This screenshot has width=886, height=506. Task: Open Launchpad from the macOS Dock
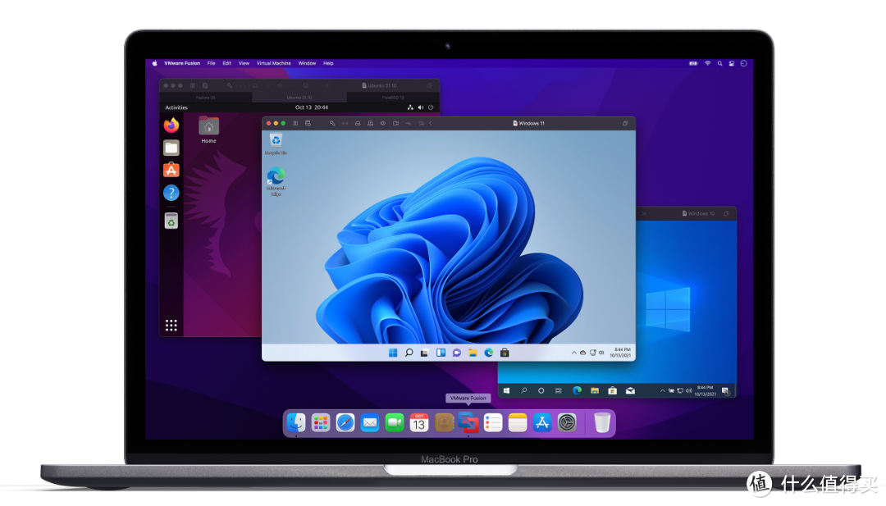coord(321,422)
